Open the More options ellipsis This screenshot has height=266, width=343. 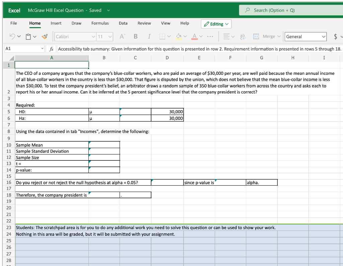pos(210,37)
